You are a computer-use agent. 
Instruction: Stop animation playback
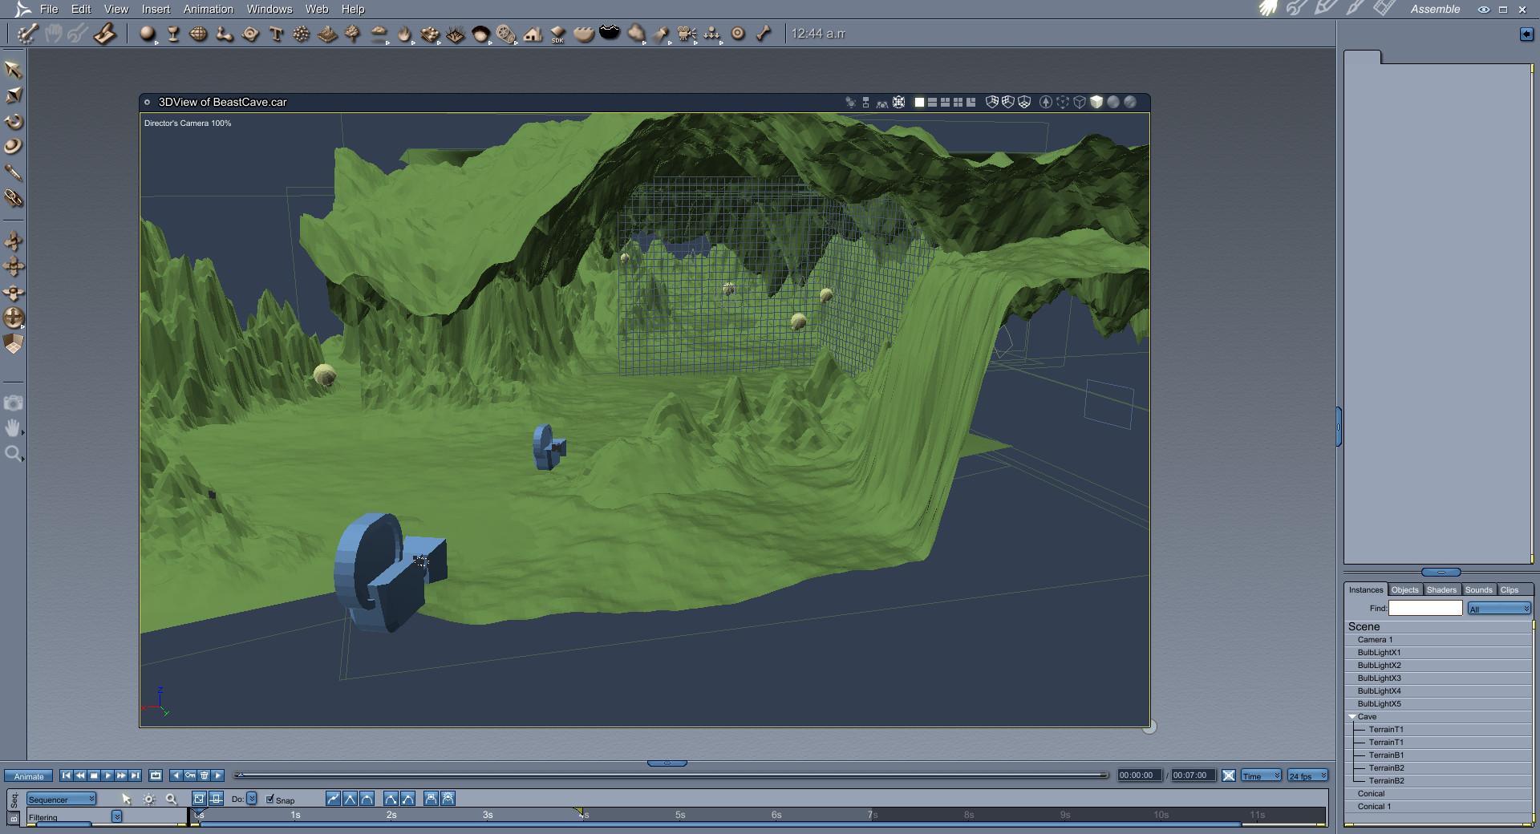(x=94, y=775)
